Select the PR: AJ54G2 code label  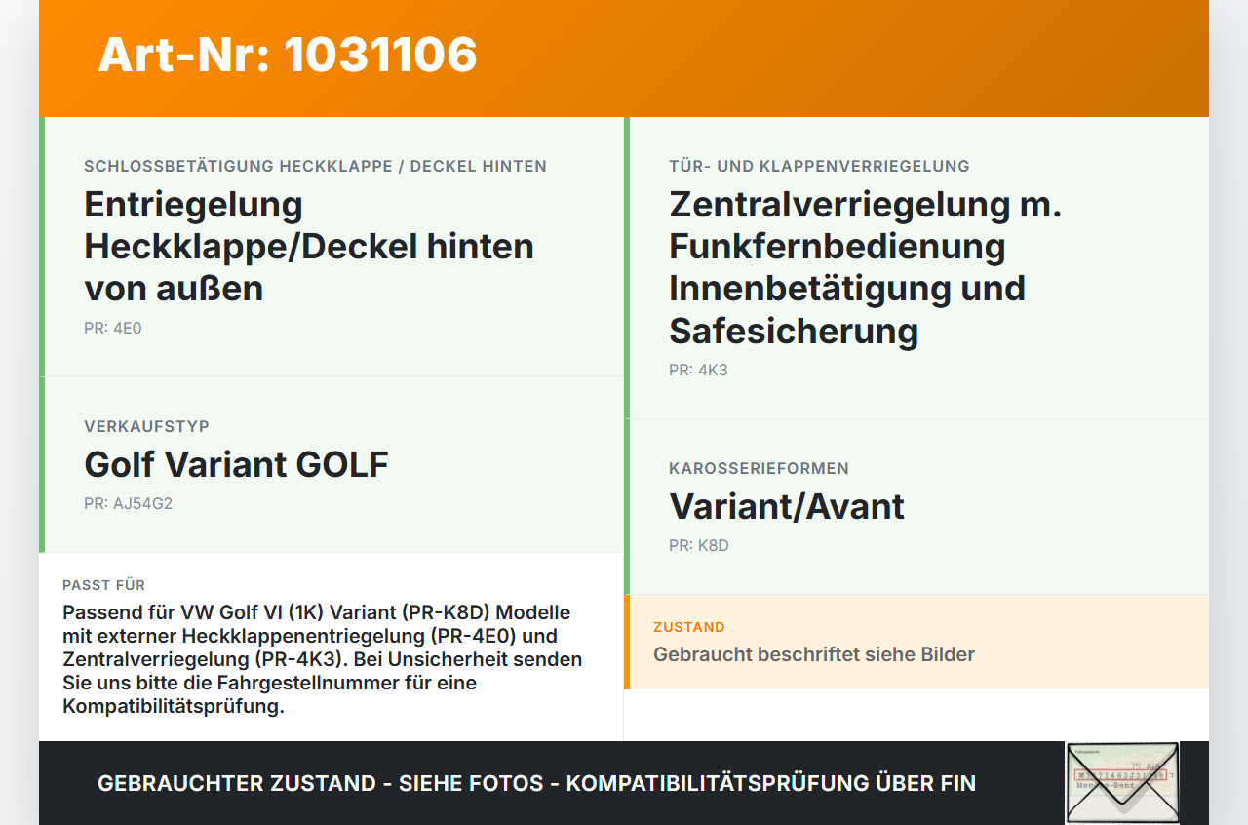(x=128, y=504)
